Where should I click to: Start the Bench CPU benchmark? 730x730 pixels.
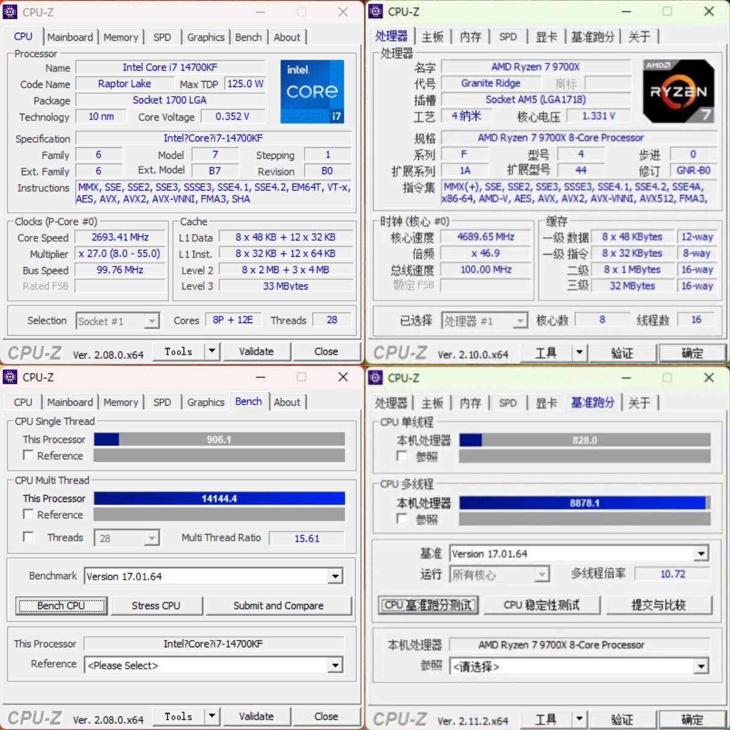click(61, 605)
